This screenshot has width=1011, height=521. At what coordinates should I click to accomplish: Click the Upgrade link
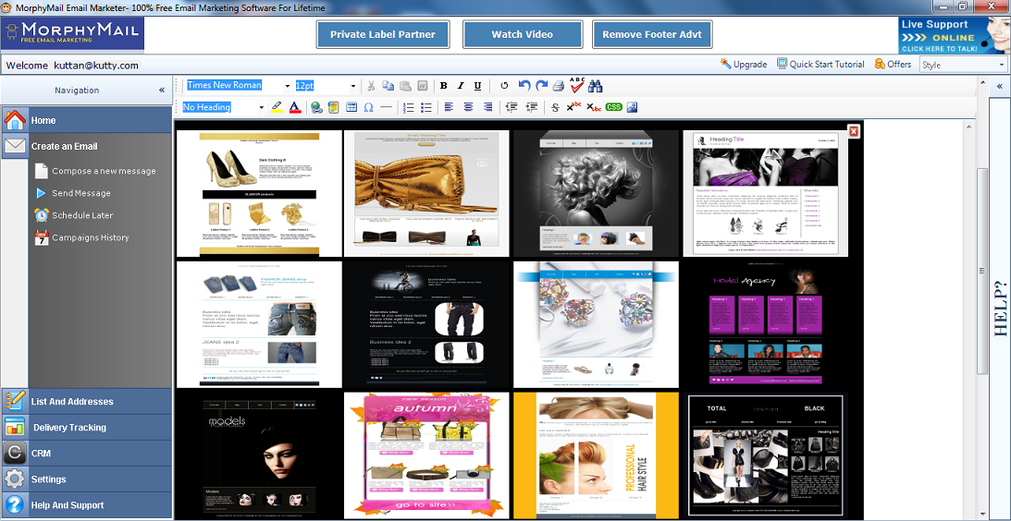point(744,64)
